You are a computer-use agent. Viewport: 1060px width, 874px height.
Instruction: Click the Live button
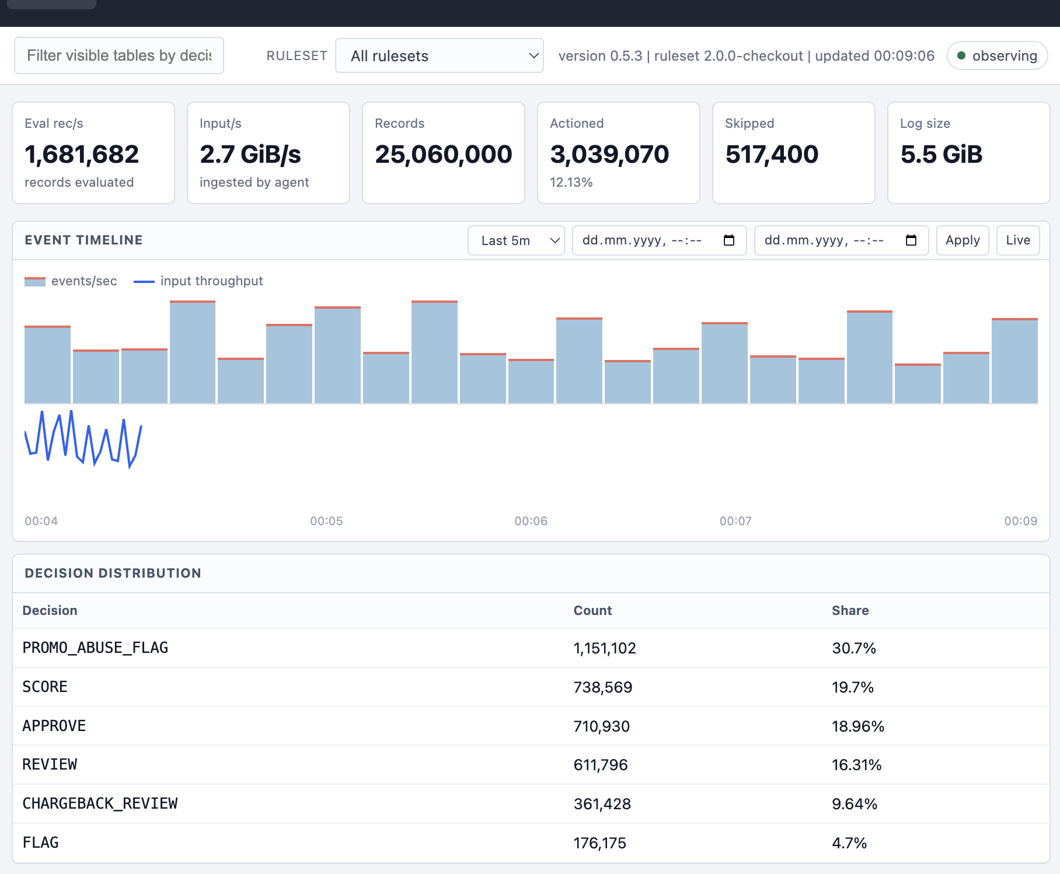(x=1018, y=240)
